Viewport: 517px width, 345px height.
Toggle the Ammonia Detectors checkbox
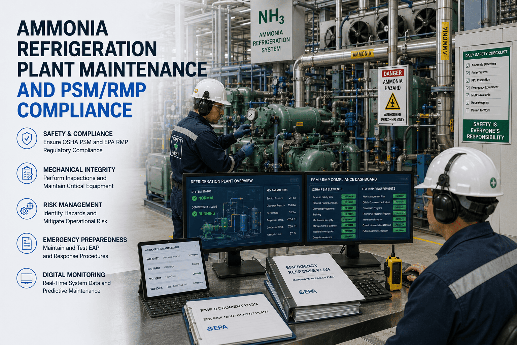(x=468, y=65)
